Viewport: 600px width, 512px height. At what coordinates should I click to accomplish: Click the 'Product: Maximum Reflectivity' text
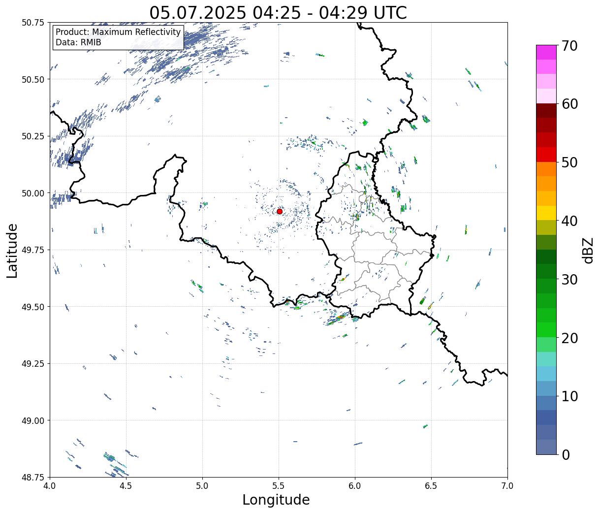pos(118,32)
